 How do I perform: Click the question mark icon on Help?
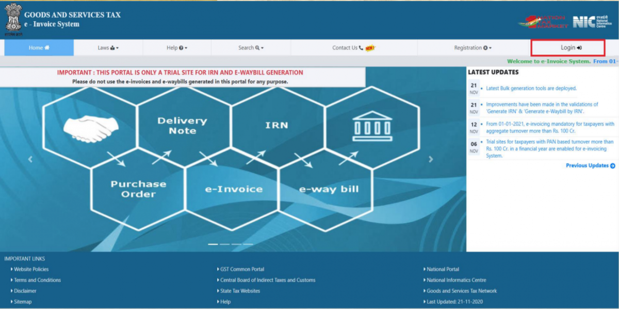tap(181, 47)
